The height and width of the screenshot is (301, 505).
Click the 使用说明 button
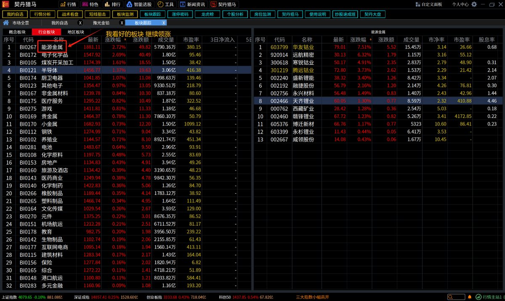click(x=318, y=14)
